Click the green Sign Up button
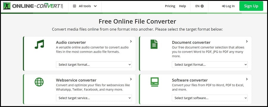The width and height of the screenshot is (268, 107). [251, 6]
